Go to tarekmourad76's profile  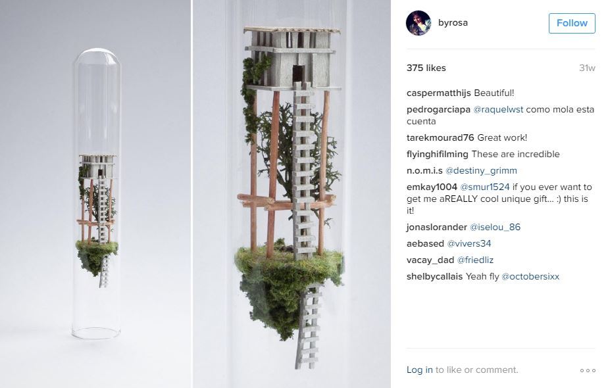pos(440,137)
